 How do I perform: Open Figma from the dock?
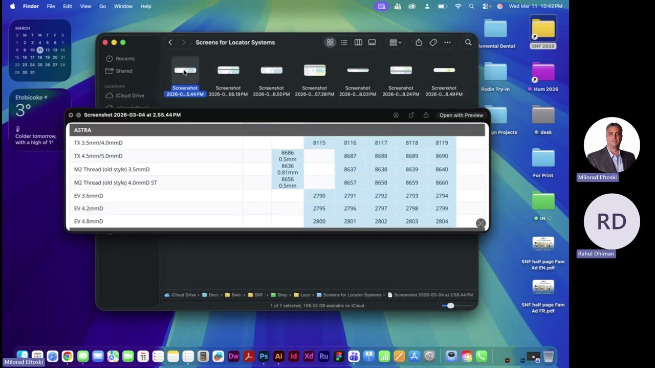coord(339,356)
